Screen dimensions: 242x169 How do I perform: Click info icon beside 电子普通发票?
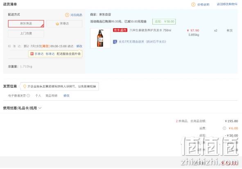pos(28,96)
